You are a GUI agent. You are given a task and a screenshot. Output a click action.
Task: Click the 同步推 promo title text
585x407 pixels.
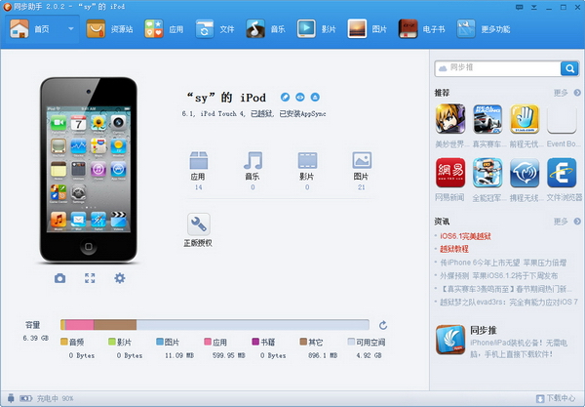484,330
